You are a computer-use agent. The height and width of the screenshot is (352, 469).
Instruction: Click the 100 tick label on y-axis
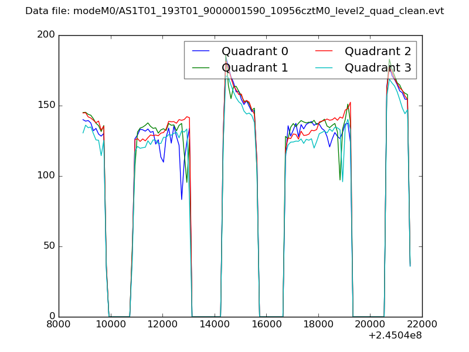pos(47,176)
